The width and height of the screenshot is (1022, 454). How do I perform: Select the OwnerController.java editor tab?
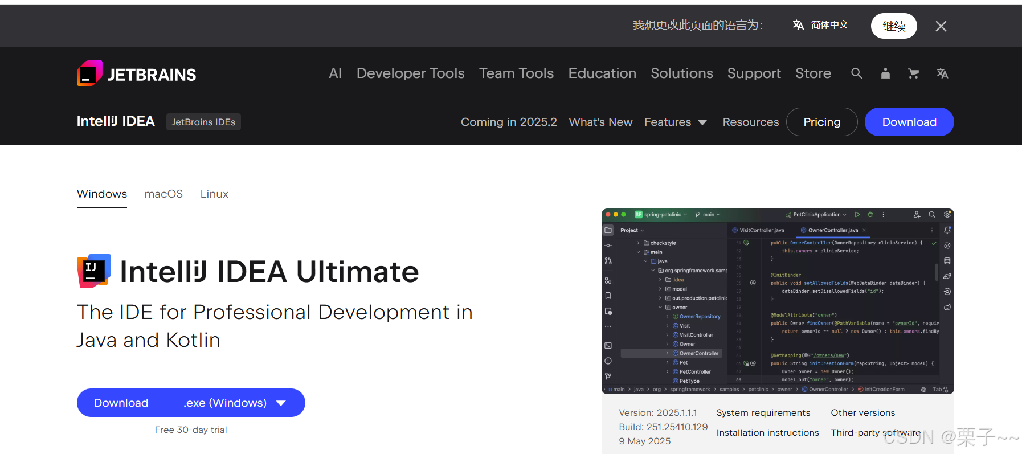pos(833,230)
